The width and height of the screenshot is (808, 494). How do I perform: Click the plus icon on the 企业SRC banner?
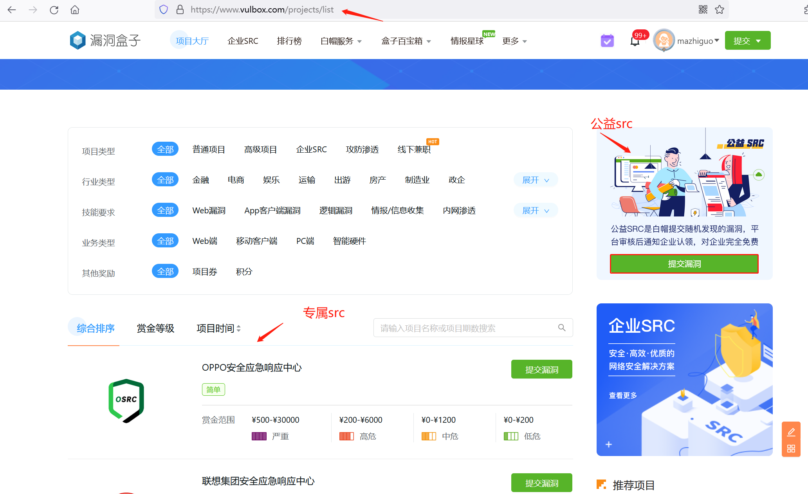[x=609, y=444]
